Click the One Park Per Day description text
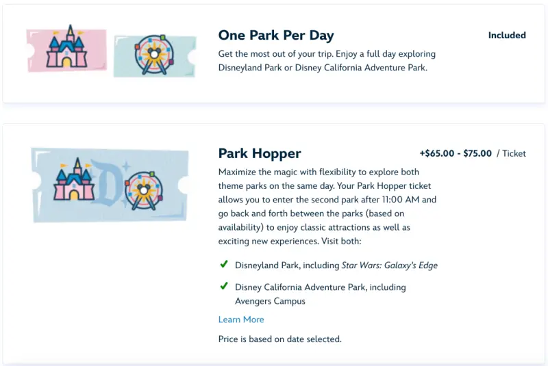 (x=327, y=61)
